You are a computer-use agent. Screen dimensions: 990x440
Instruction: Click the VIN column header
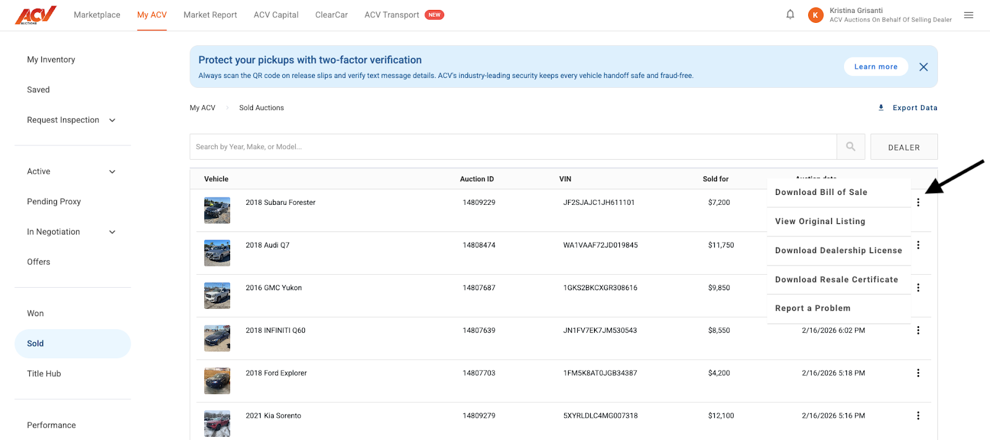coord(565,179)
